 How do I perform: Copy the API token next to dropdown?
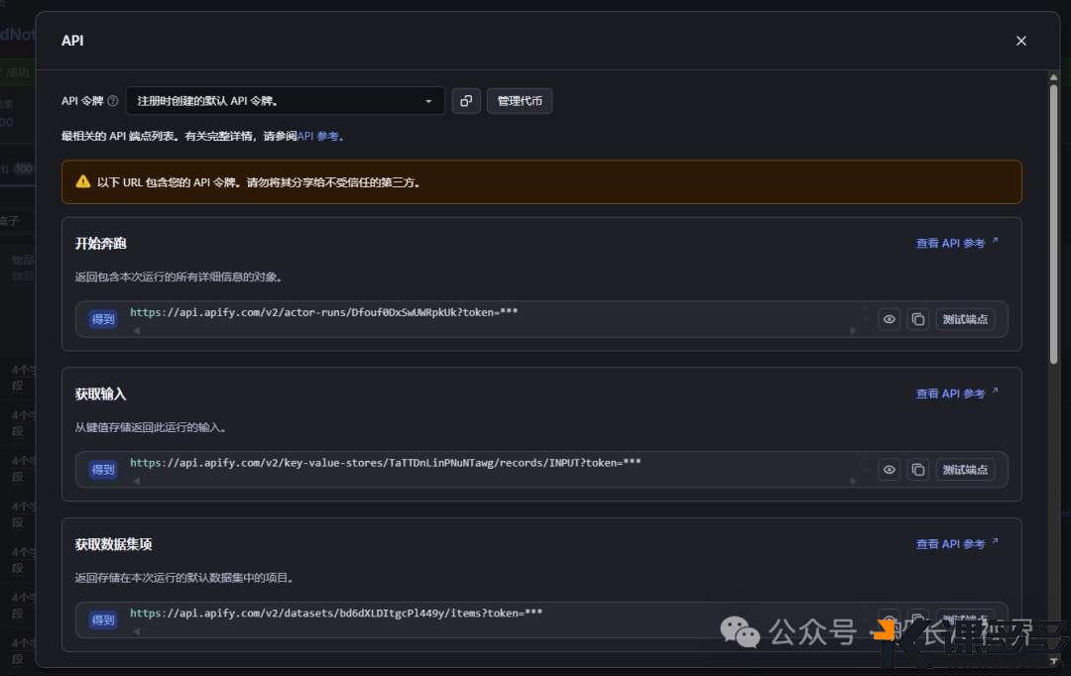point(466,101)
